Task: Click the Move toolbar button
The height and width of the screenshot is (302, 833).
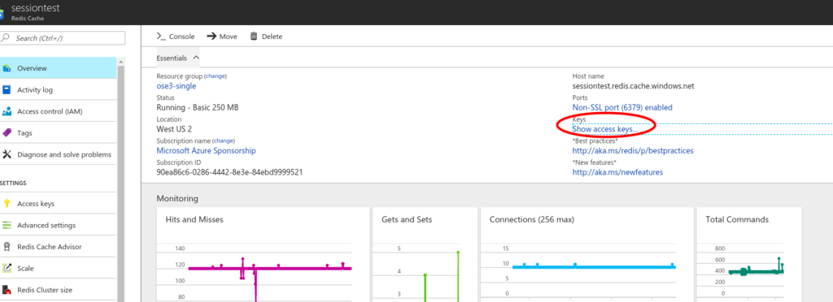Action: 221,37
